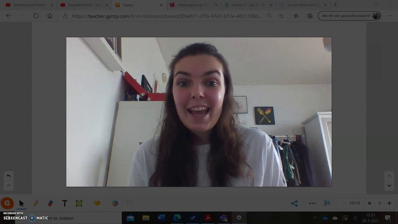
Task: Go to the browser home page
Action: [x=50, y=16]
